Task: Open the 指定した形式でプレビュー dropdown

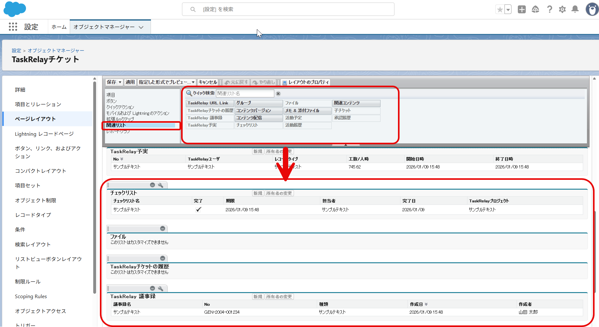Action: pos(167,82)
